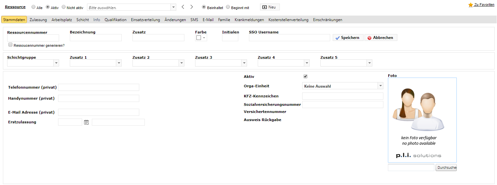Select the Beinhaltet search option
Screen dimensions: 497x185
tap(204, 7)
